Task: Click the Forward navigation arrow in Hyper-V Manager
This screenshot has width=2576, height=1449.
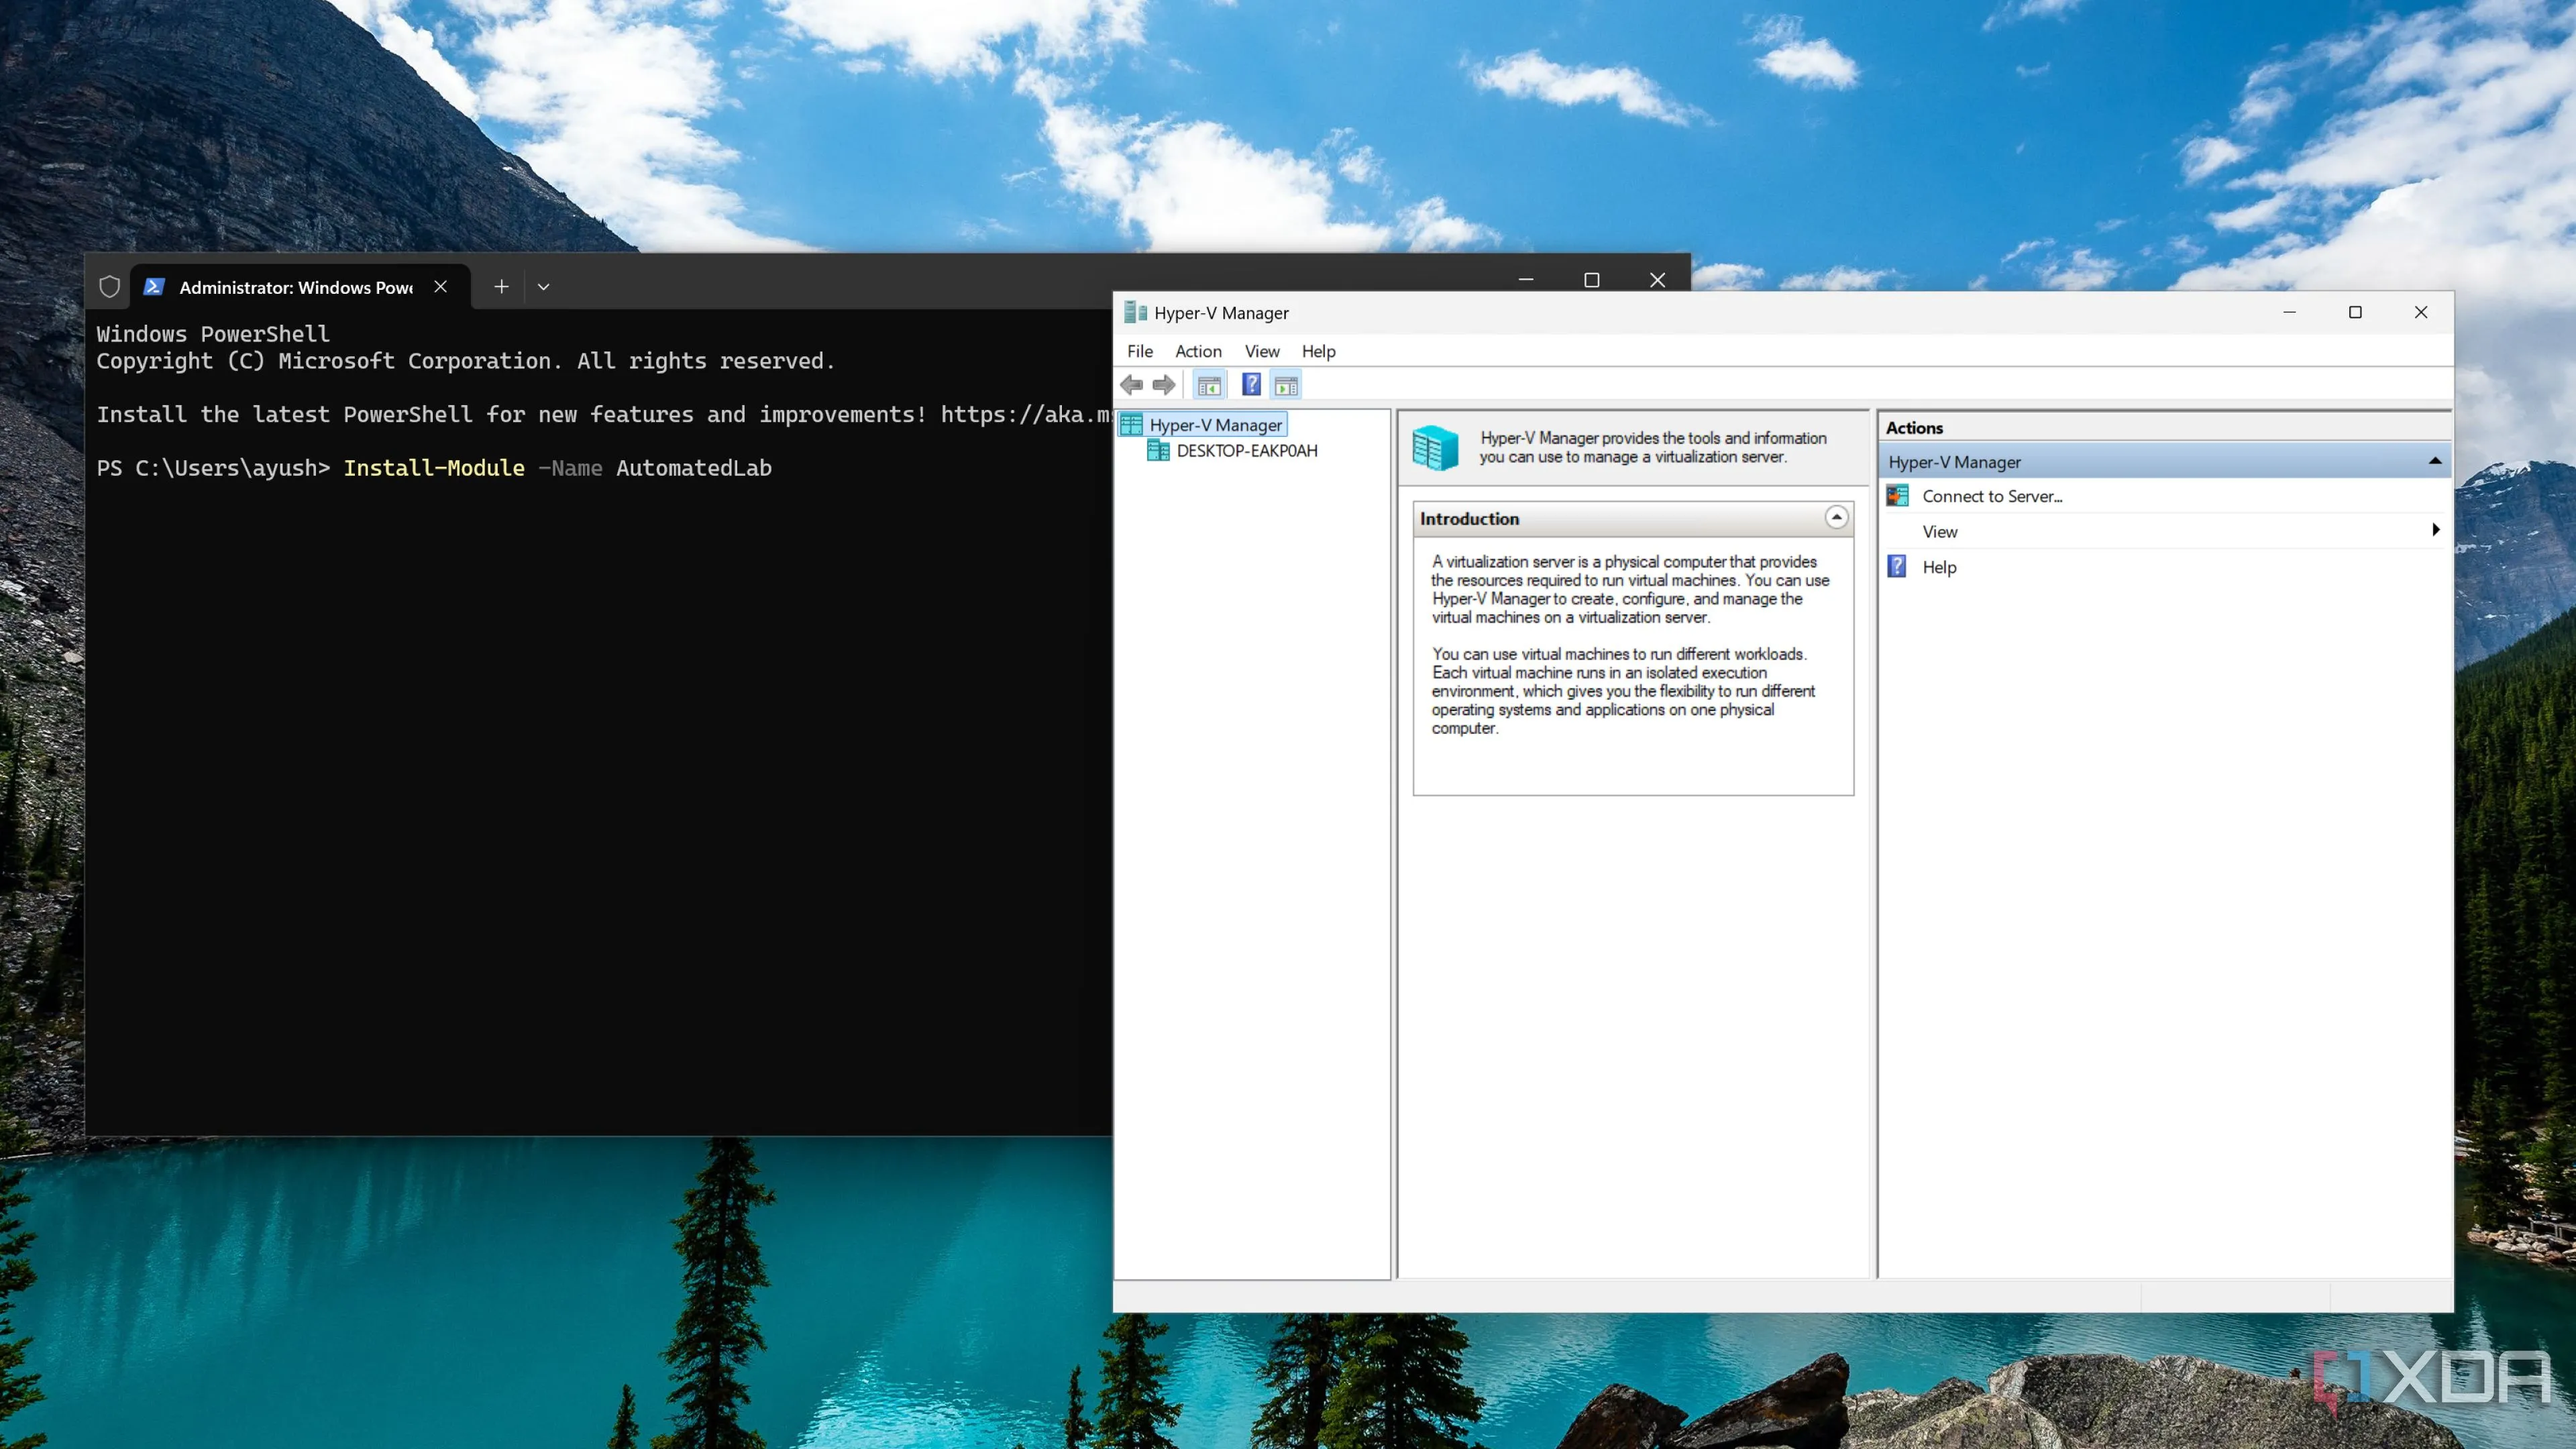Action: pos(1164,384)
